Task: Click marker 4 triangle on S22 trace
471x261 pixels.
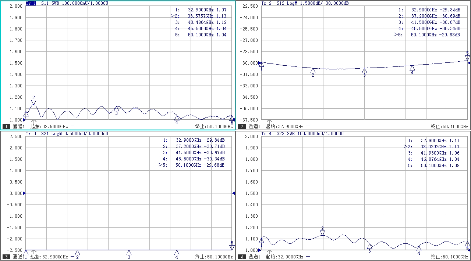Action: (x=419, y=249)
